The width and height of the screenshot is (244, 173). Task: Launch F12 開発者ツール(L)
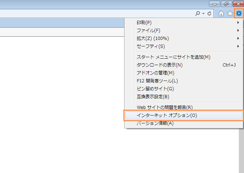click(x=157, y=81)
